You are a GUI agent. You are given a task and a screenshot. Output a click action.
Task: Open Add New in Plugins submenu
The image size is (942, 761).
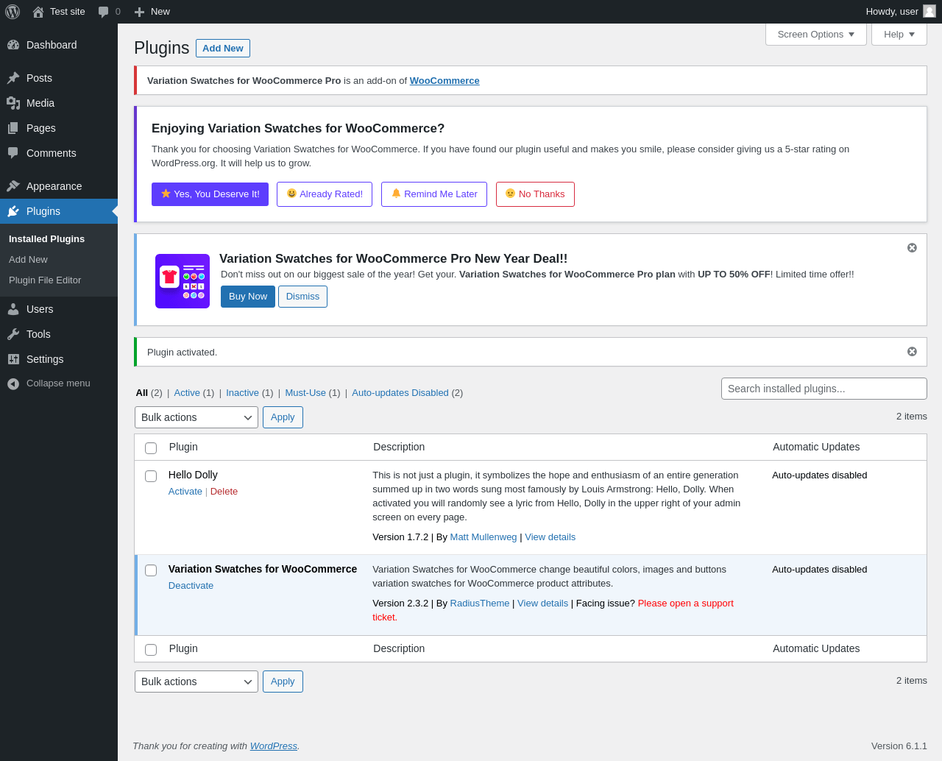(28, 260)
